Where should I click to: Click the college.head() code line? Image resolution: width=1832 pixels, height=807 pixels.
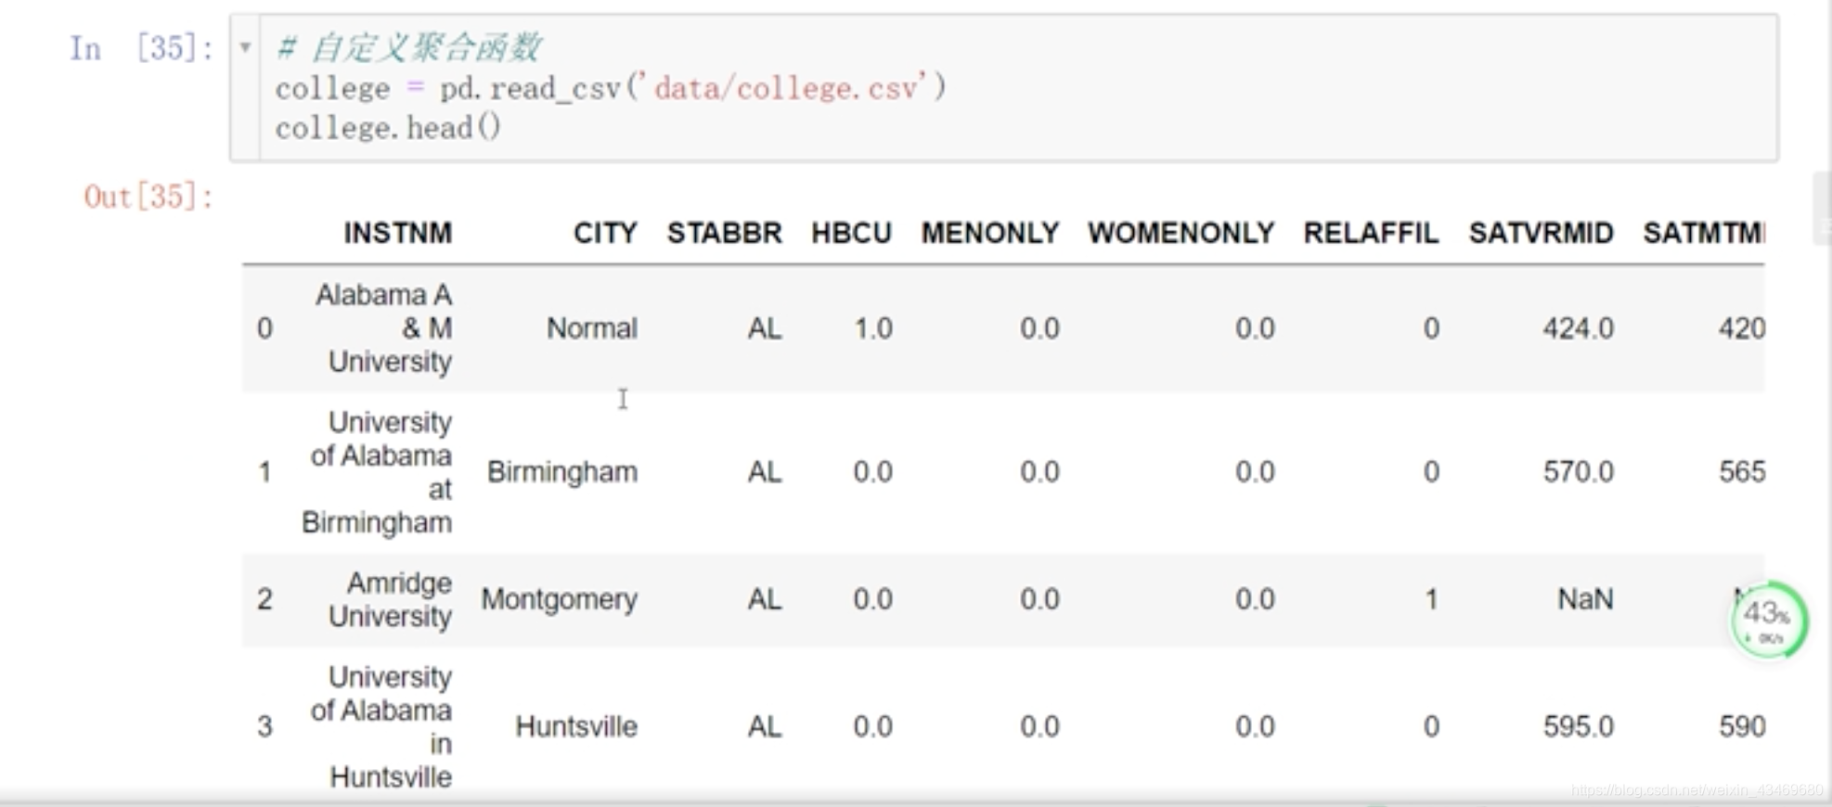click(388, 127)
